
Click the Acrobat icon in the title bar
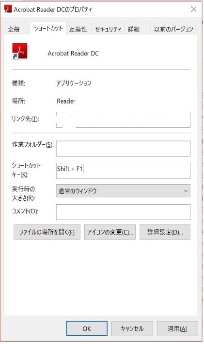coord(8,9)
